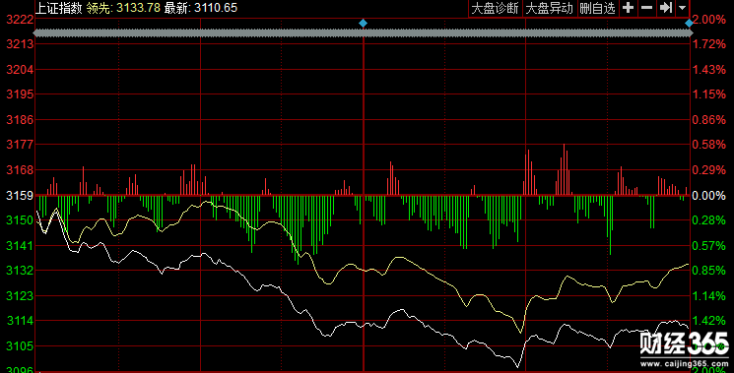Click the 最新 3110.65 value label
This screenshot has height=373, width=734.
pos(201,8)
